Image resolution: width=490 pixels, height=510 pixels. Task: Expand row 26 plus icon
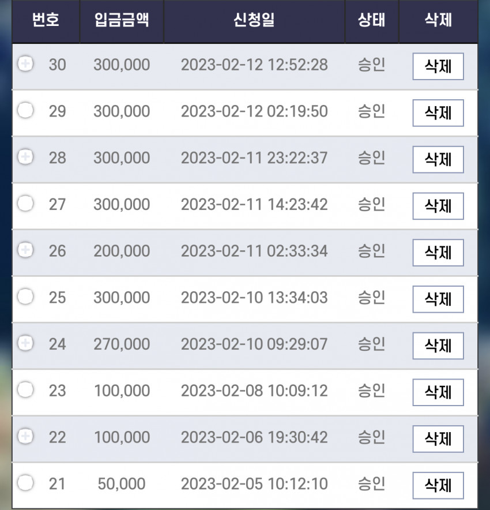point(25,250)
